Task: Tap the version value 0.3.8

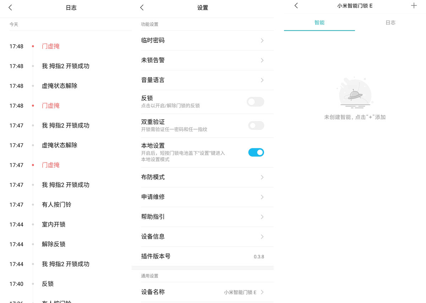Action: pyautogui.click(x=259, y=257)
